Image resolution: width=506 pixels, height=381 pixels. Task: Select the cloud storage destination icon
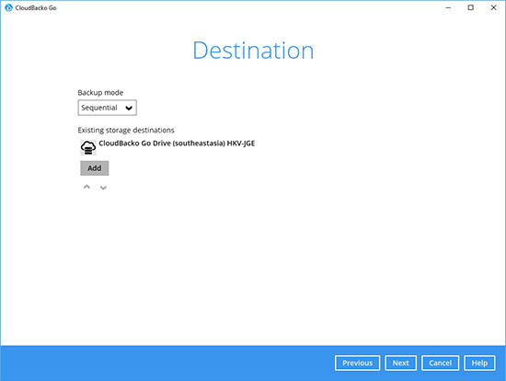pos(88,147)
